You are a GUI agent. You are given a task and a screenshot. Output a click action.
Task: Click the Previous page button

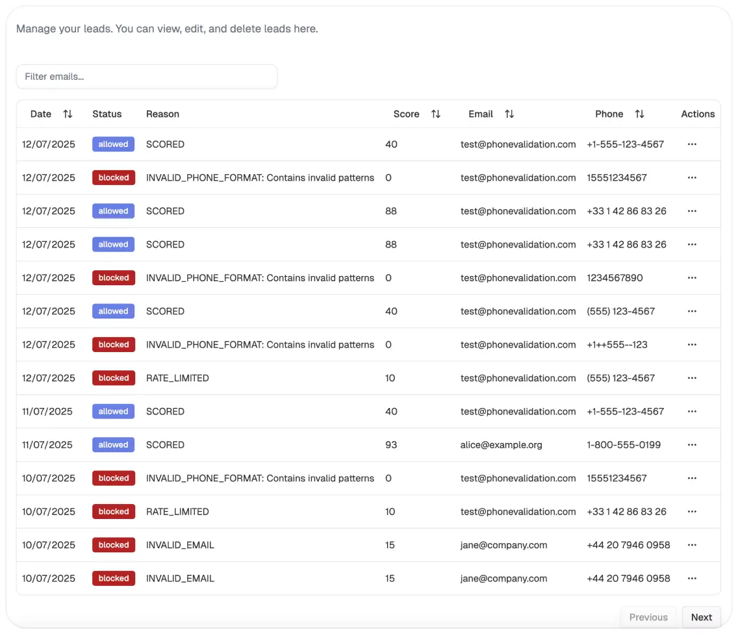click(x=648, y=617)
